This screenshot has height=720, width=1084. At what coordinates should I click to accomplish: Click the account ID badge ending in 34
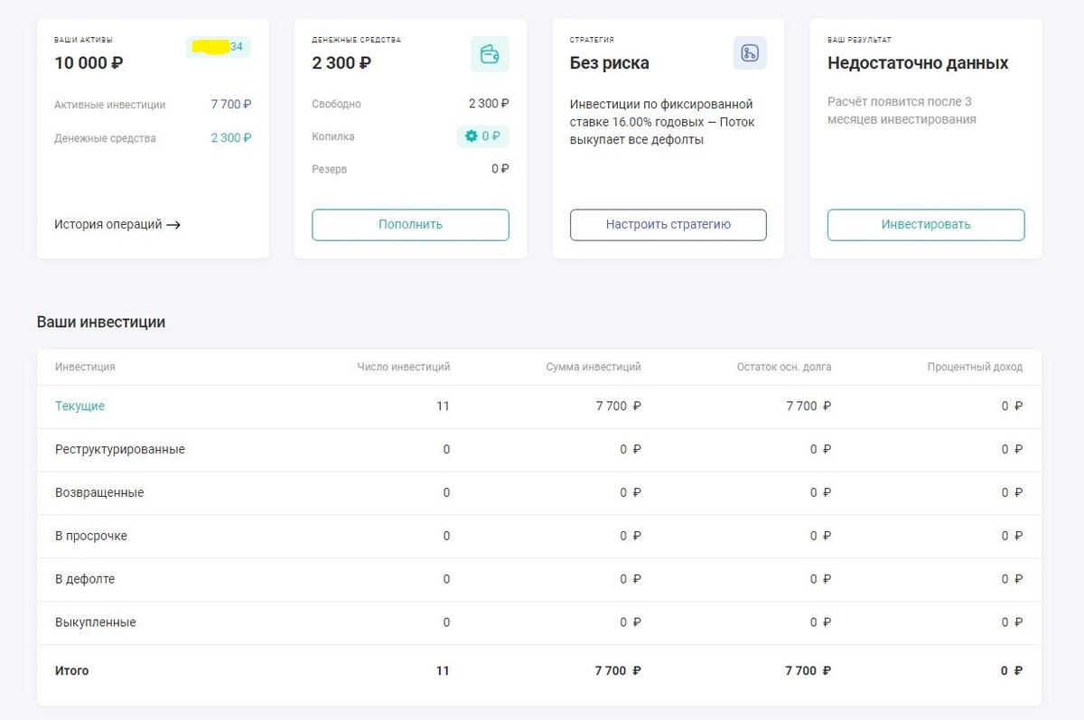tap(219, 47)
